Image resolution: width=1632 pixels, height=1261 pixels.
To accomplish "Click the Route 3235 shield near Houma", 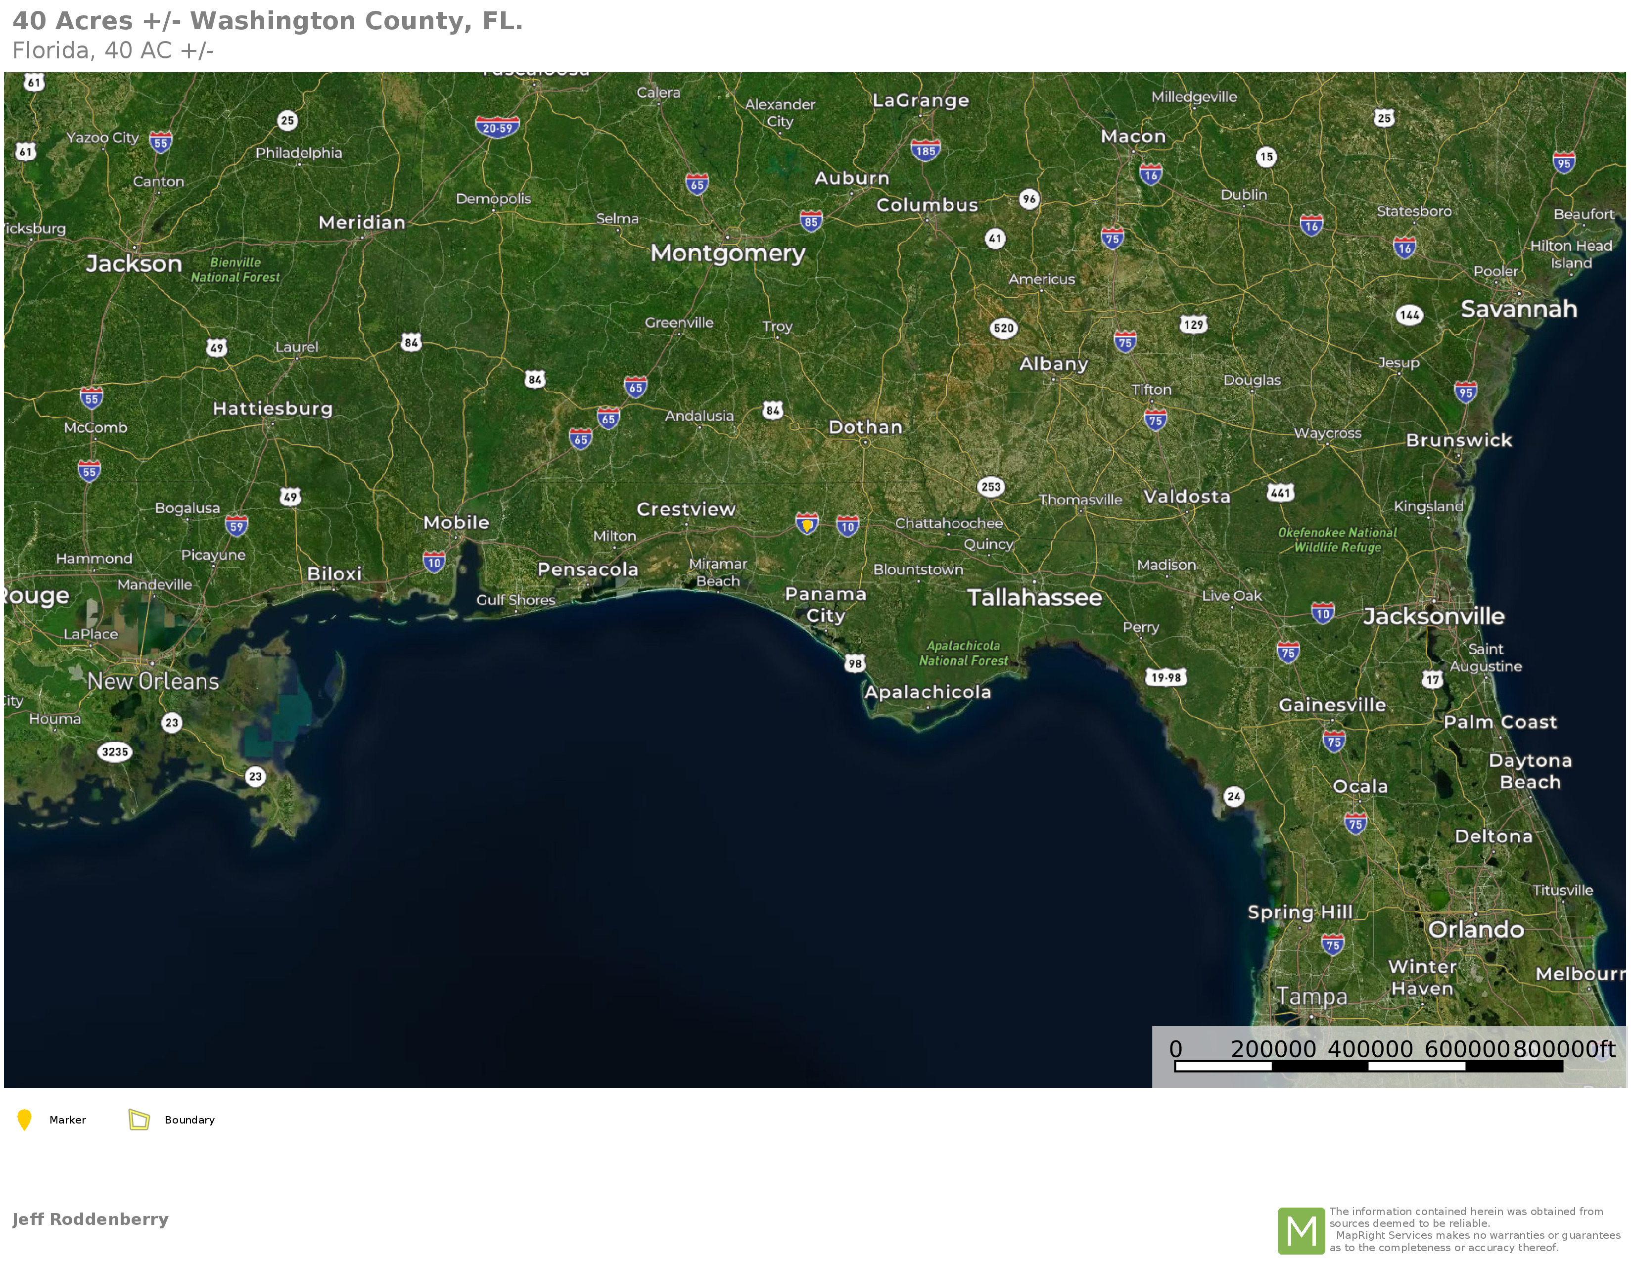I will click(114, 752).
